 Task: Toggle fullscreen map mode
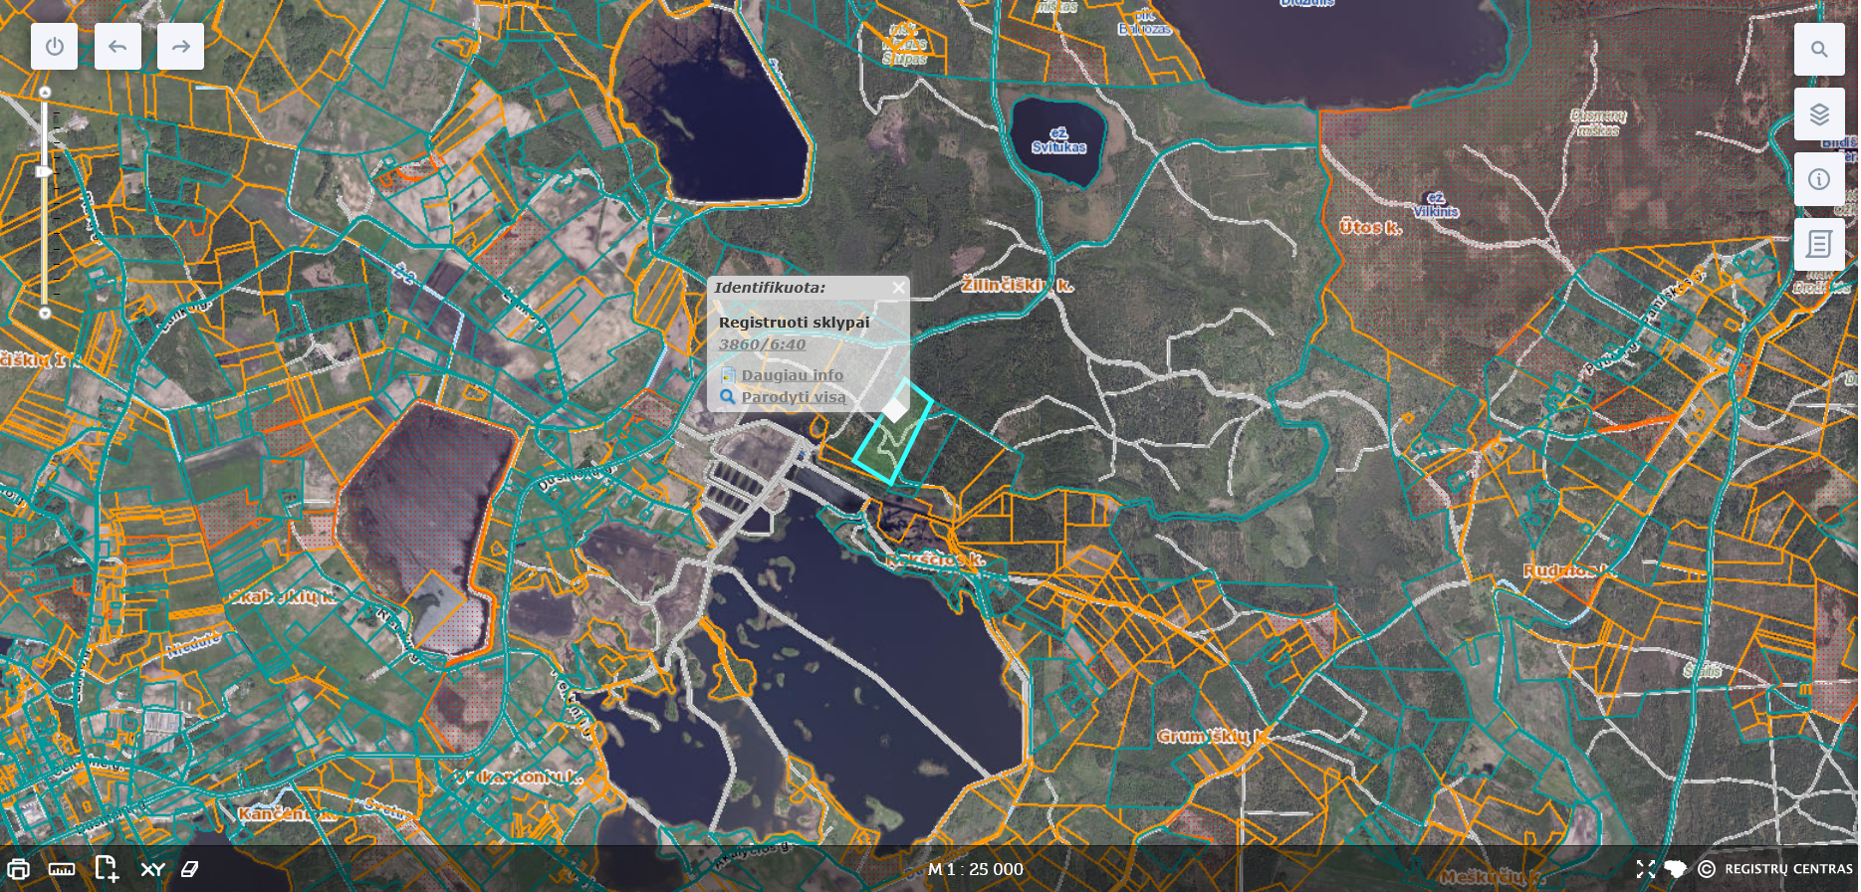click(1645, 869)
